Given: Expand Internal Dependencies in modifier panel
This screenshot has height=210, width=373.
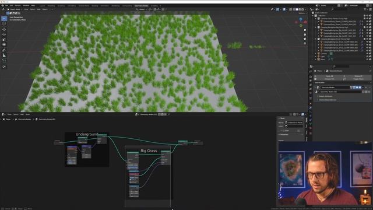Looking at the screenshot, I should [x=327, y=100].
